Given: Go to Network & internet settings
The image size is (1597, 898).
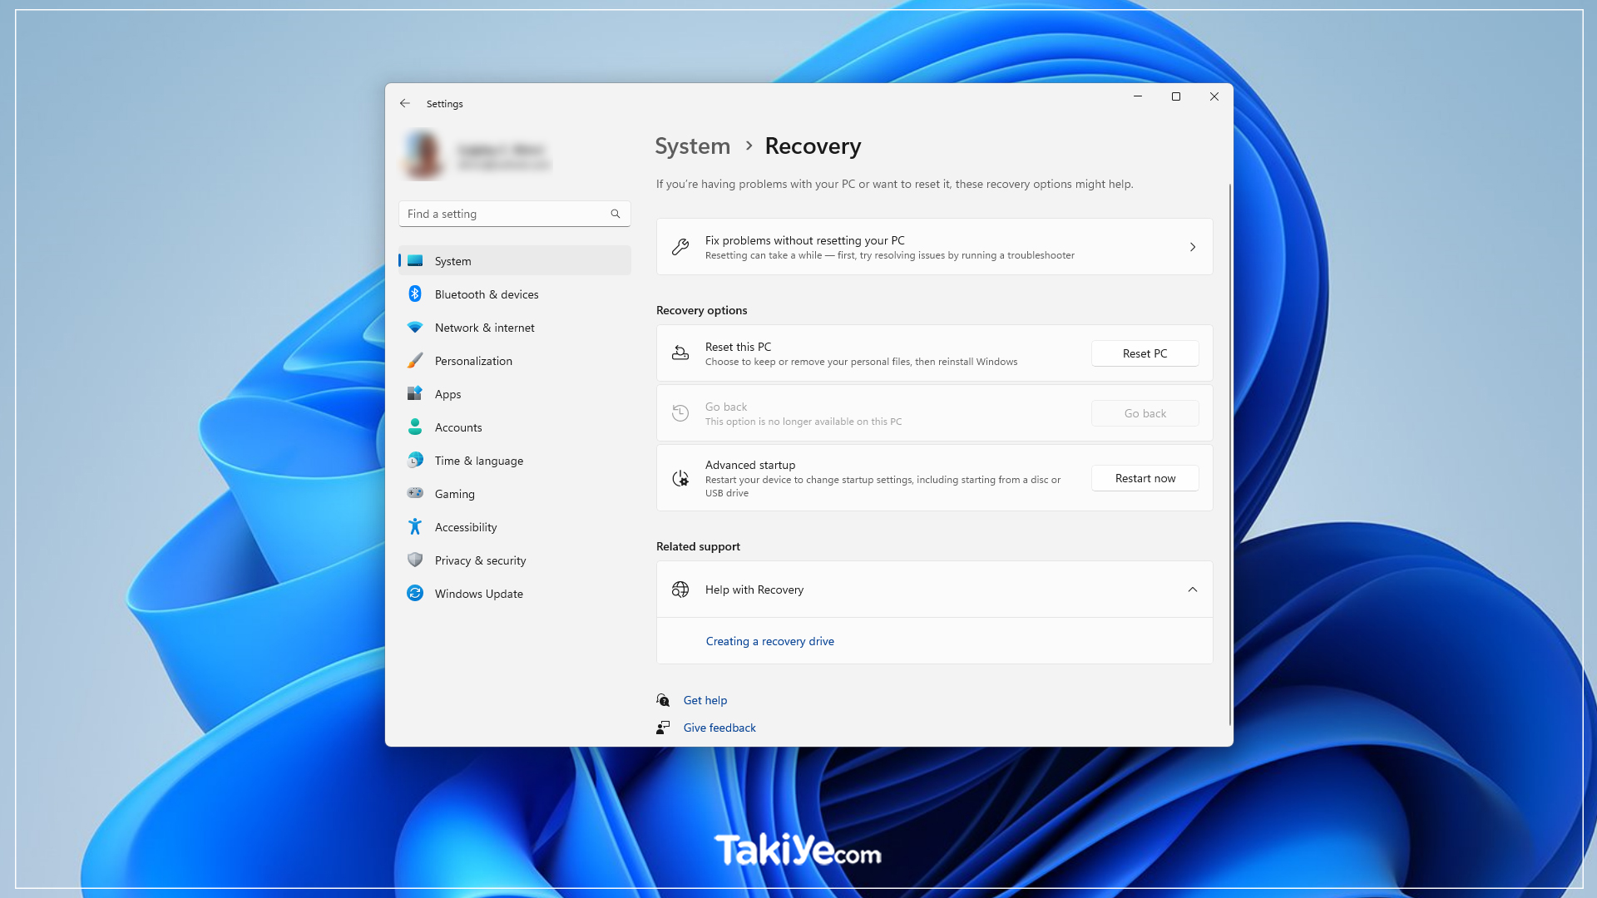Looking at the screenshot, I should coord(515,328).
